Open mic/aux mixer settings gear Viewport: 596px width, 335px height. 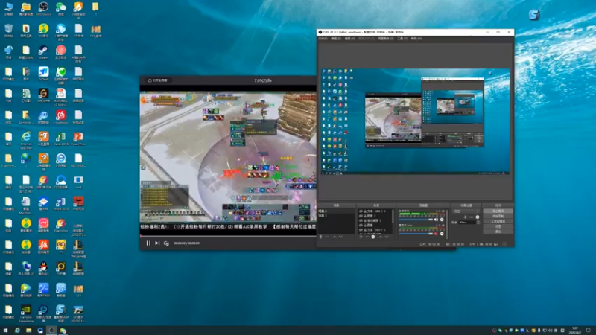point(442,234)
